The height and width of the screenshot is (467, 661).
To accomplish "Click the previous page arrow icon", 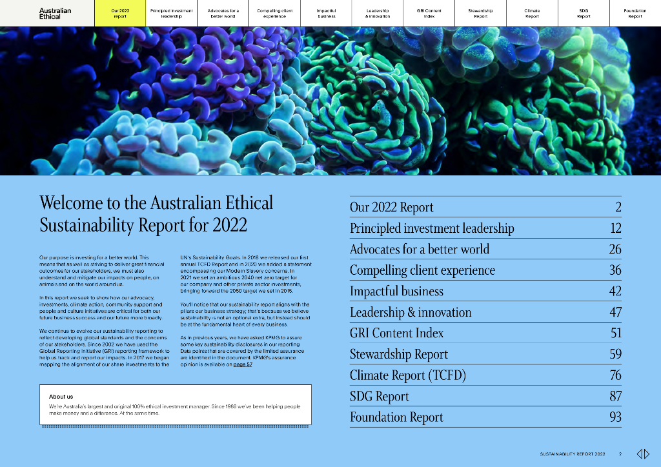I will pyautogui.click(x=640, y=454).
